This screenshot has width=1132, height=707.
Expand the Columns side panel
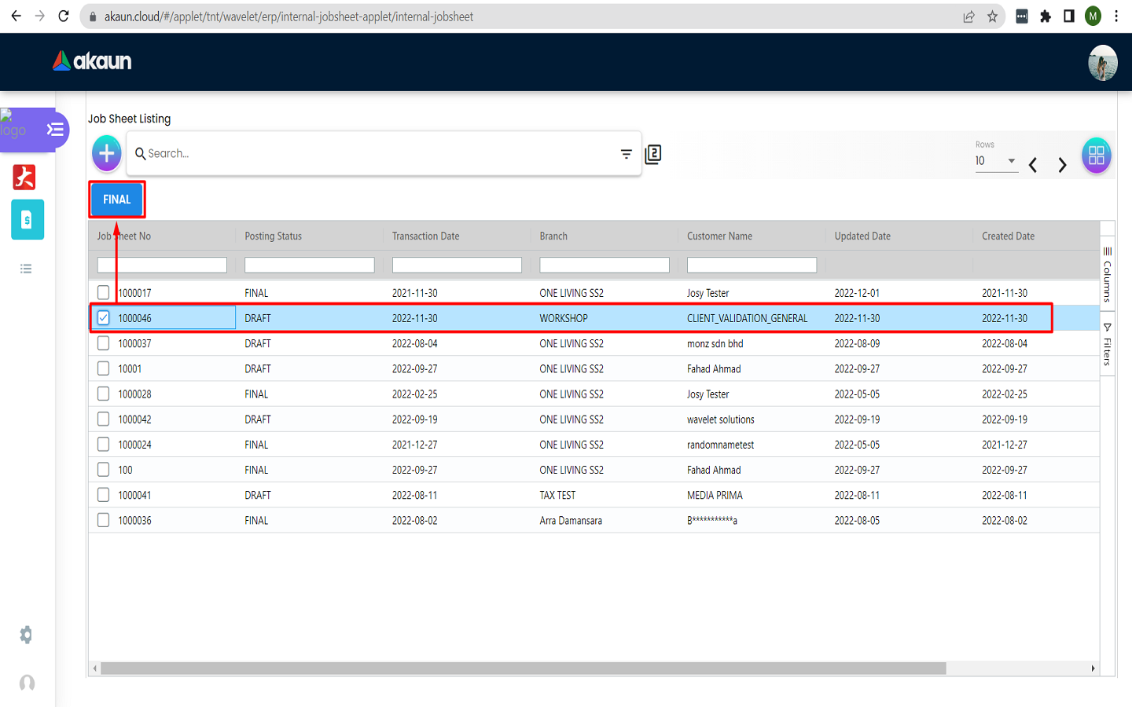1107,275
